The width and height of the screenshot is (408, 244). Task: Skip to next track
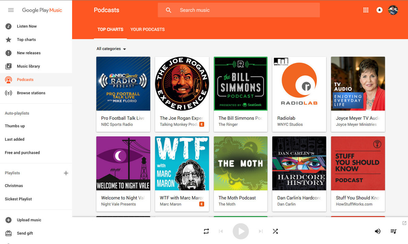(x=261, y=231)
